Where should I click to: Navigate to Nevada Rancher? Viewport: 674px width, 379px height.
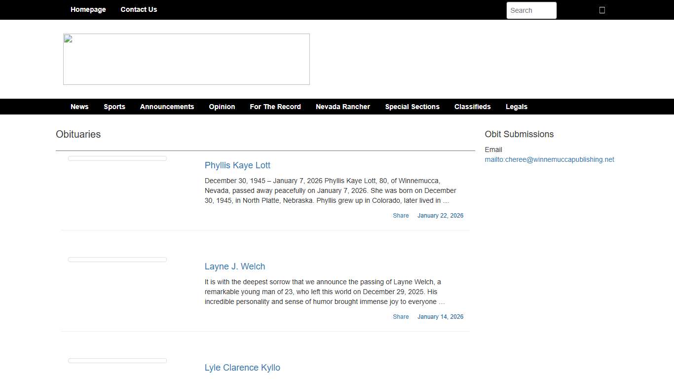[x=343, y=107]
